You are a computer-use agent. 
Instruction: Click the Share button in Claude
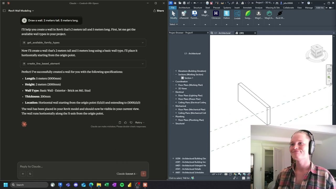tap(159, 11)
